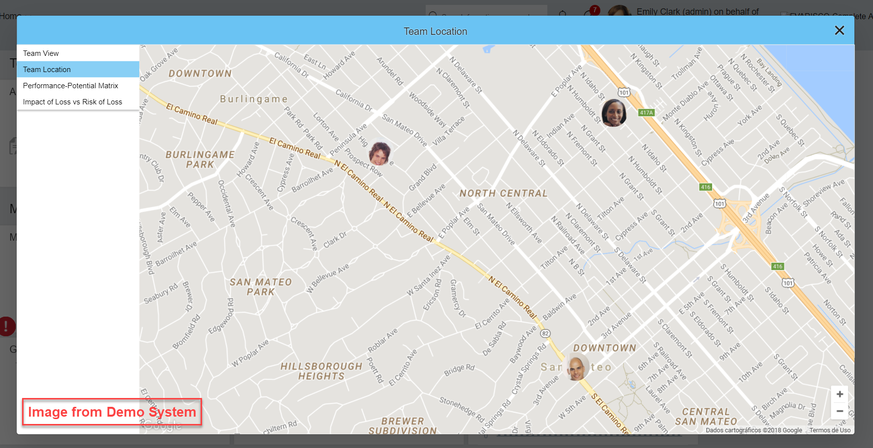873x448 pixels.
Task: Click avatar marker near Prospect Row
Action: tap(379, 153)
